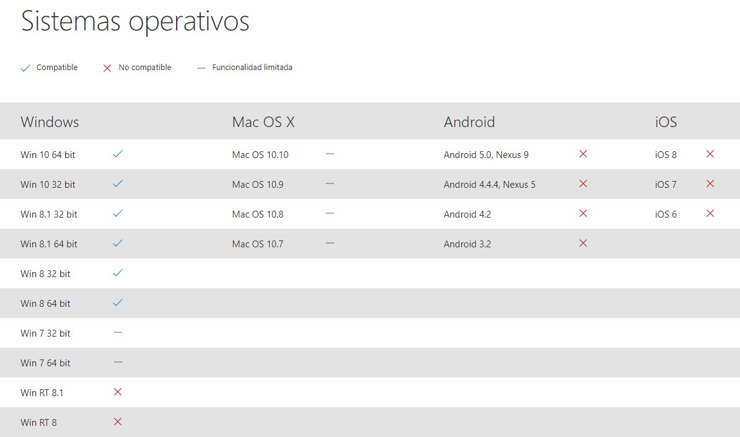The width and height of the screenshot is (740, 437).
Task: Click the checkmark next to Win 10 32 bit
Action: [x=118, y=183]
